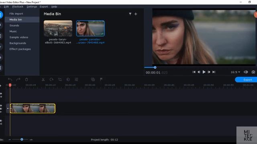Open the Settings menu
Image resolution: width=257 pixels, height=144 pixels.
[32, 7]
